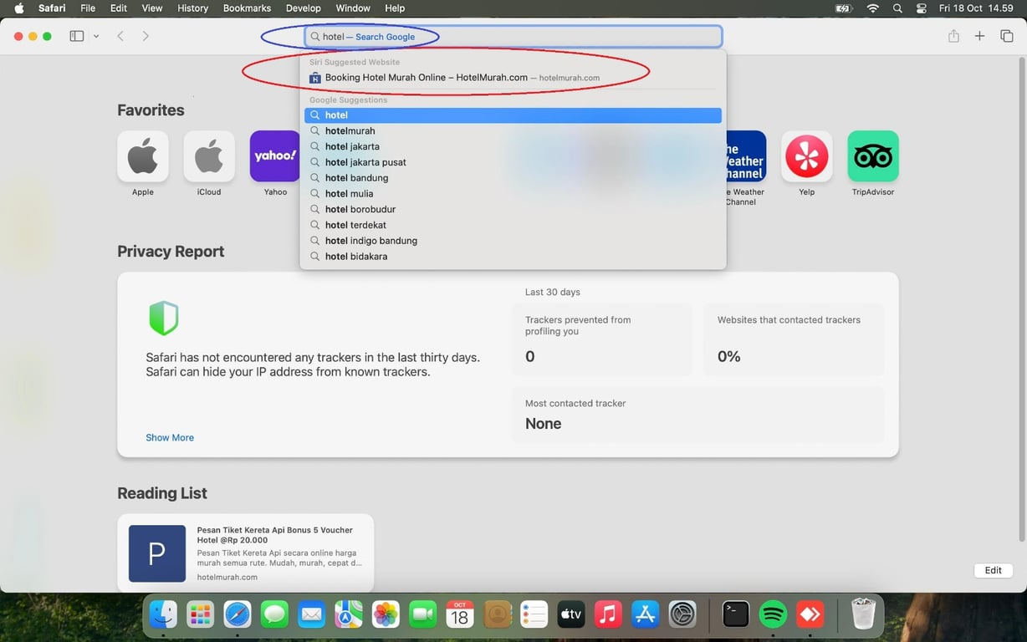Click the green Privacy Report shield icon
This screenshot has width=1027, height=642.
tap(164, 318)
